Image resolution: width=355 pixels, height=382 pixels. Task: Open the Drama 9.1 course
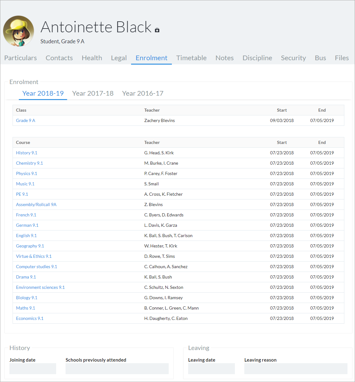26,277
